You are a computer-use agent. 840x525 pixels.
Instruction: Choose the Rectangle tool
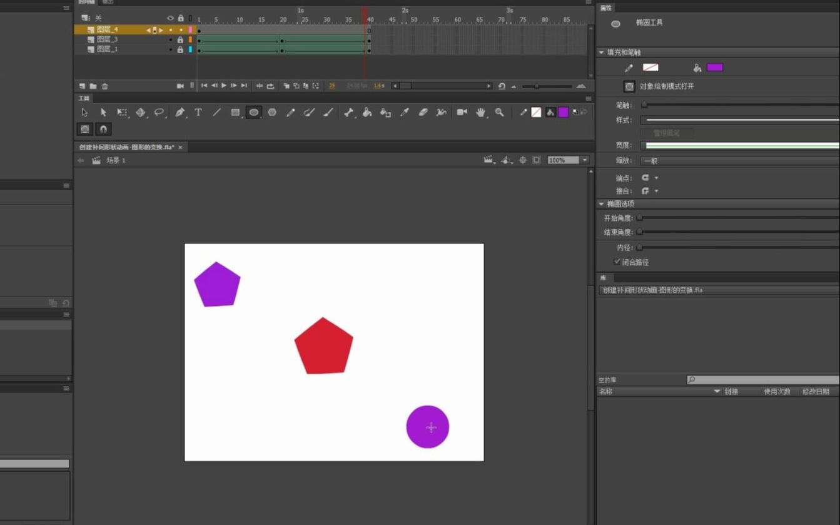point(235,113)
